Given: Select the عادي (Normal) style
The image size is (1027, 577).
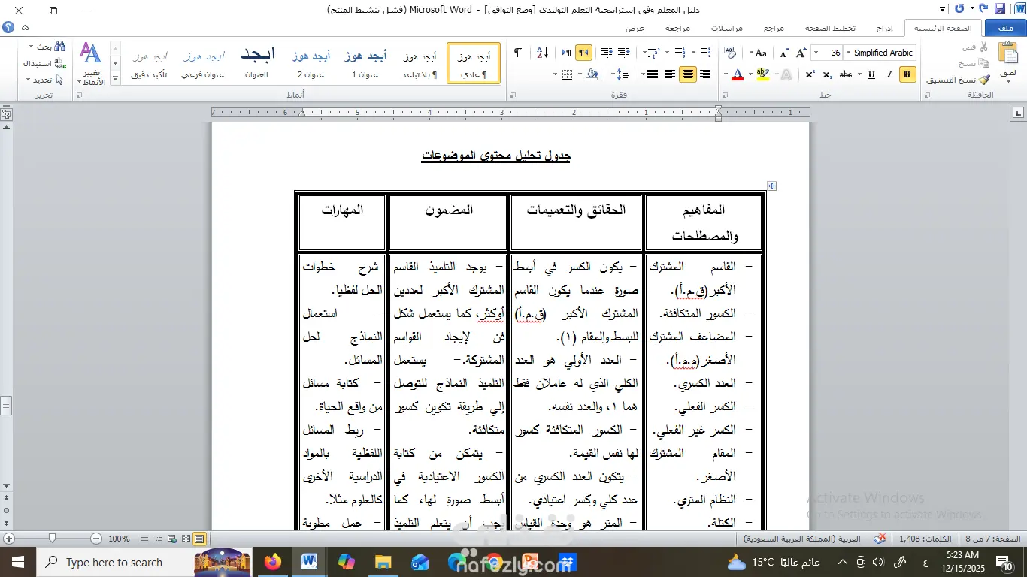Looking at the screenshot, I should (x=474, y=63).
